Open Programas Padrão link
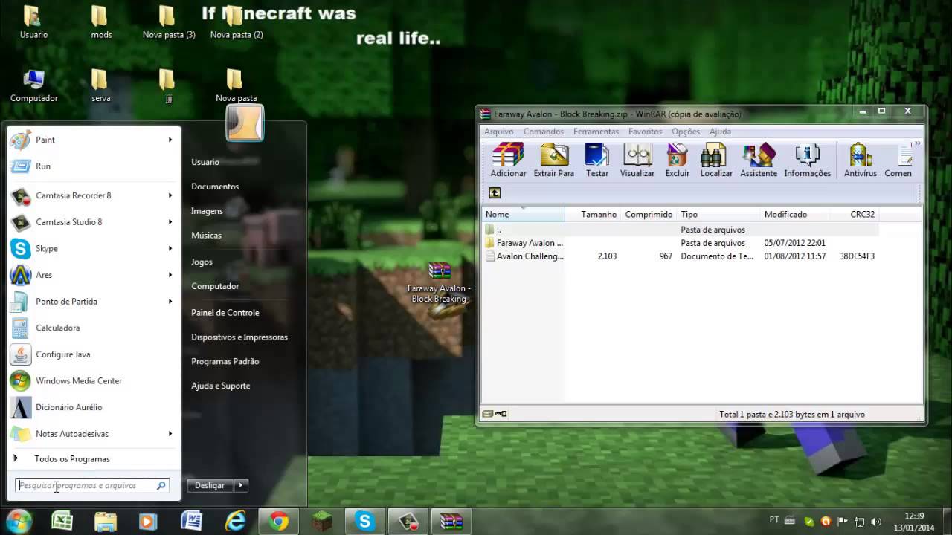The image size is (952, 535). (225, 362)
